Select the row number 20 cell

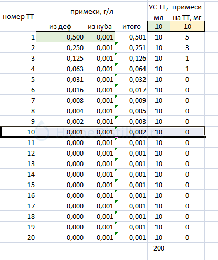[18, 237]
